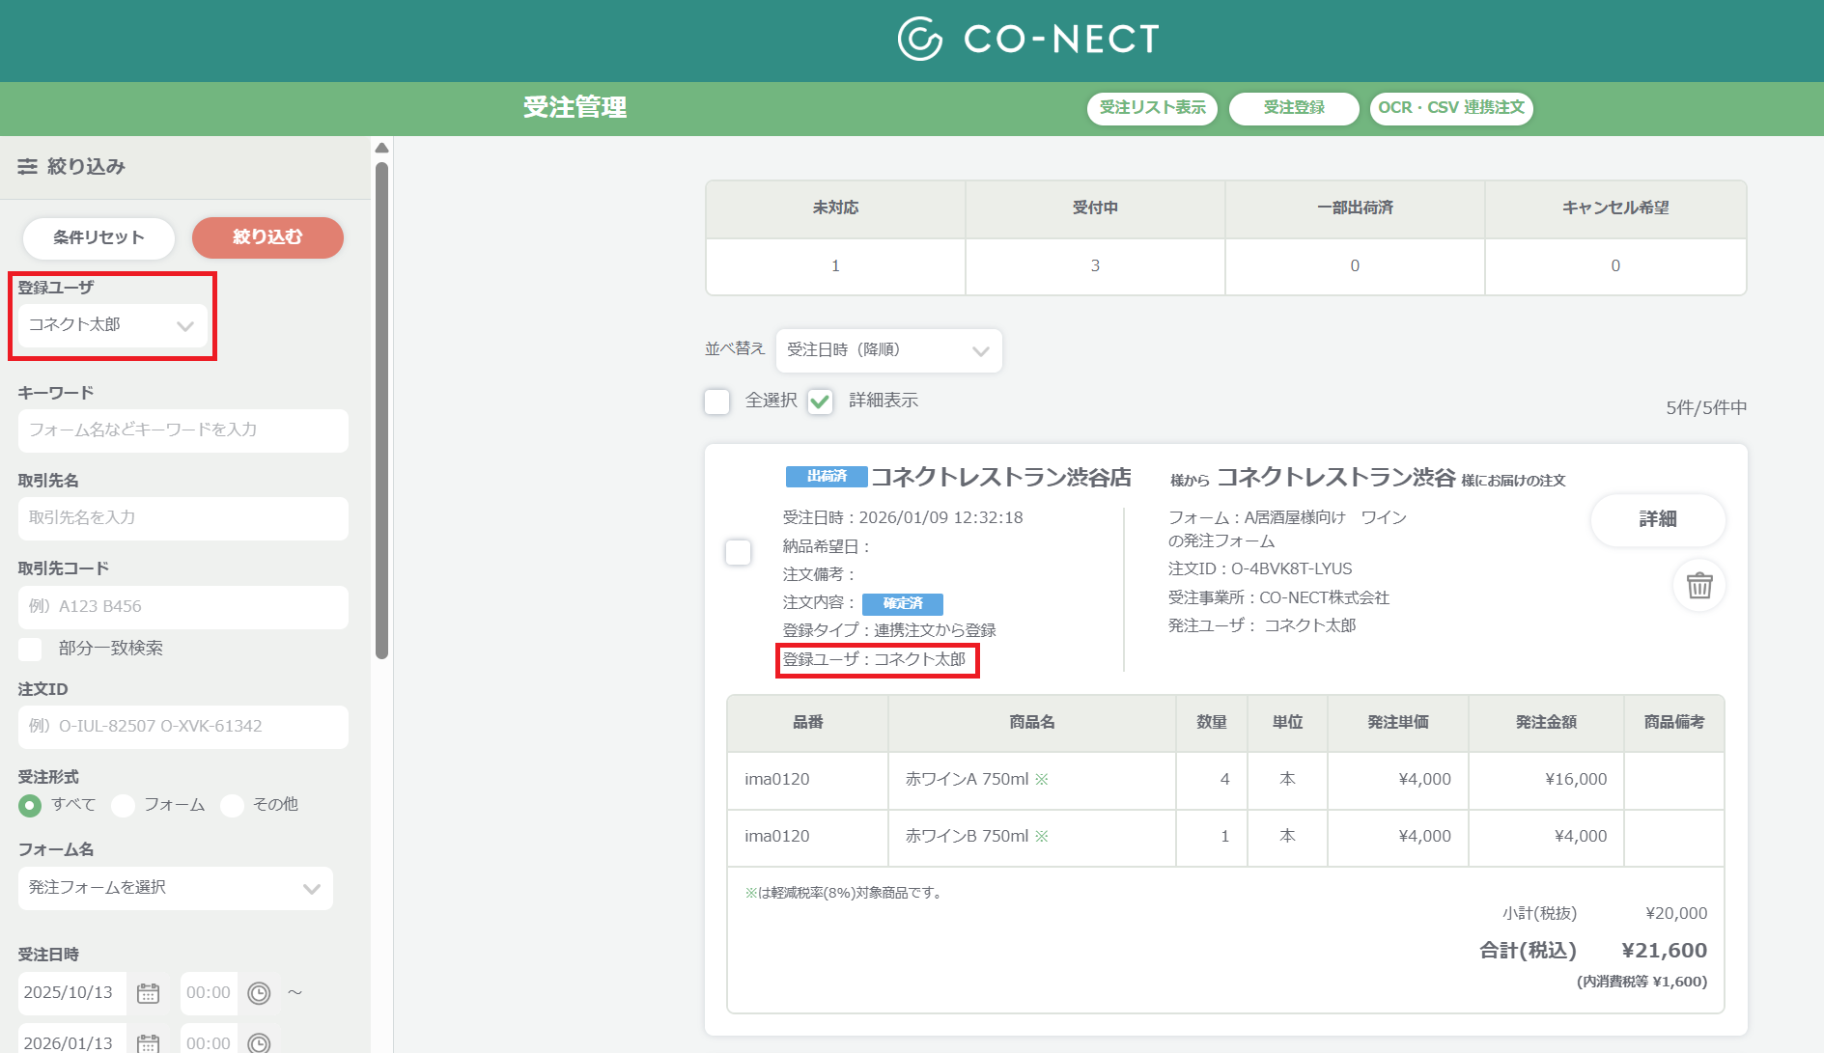Select the コネクトレストラン渋谷店 order checkbox
The height and width of the screenshot is (1053, 1824).
[x=738, y=552]
